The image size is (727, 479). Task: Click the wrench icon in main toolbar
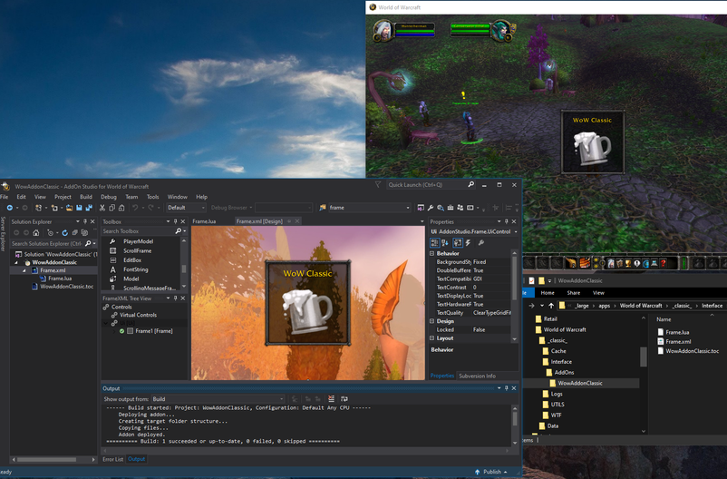tap(431, 208)
